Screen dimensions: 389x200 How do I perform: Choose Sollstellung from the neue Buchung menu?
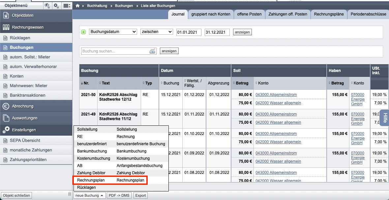tap(121, 129)
